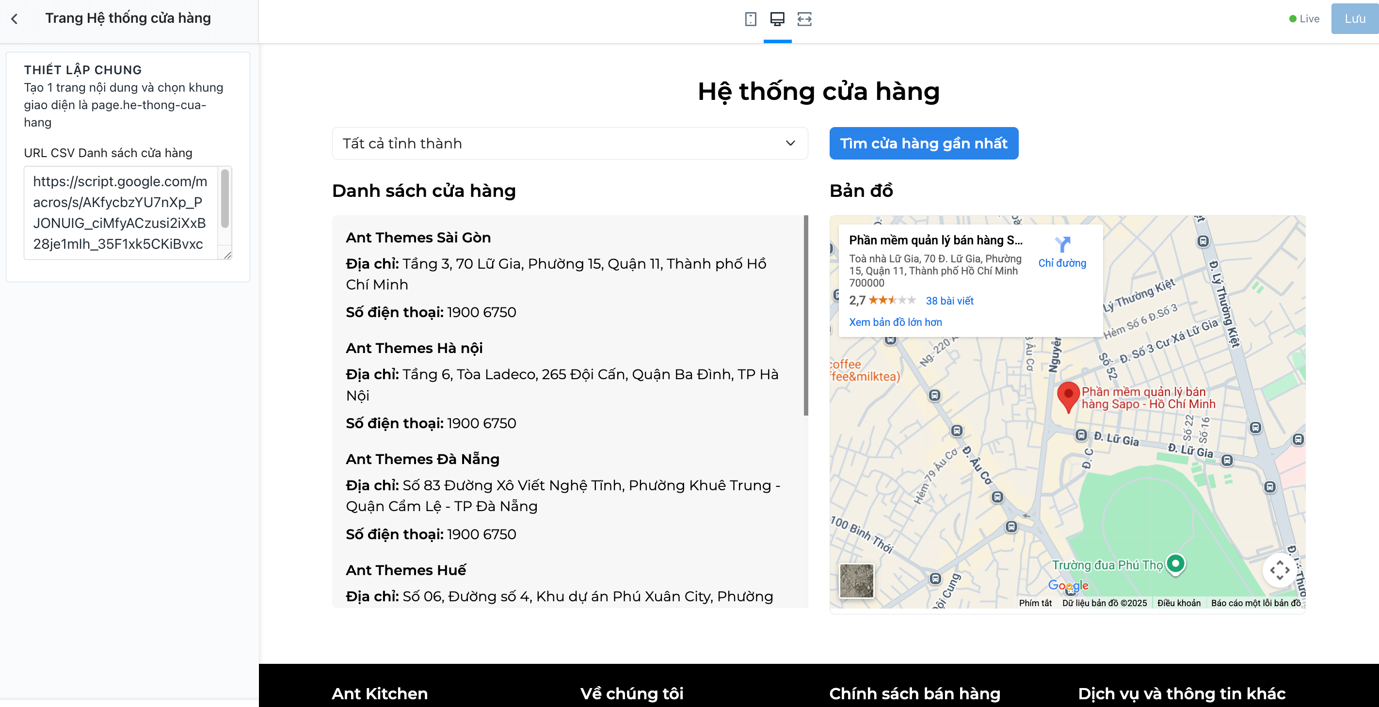Open the Phím tắt map shortcuts

pos(1035,603)
